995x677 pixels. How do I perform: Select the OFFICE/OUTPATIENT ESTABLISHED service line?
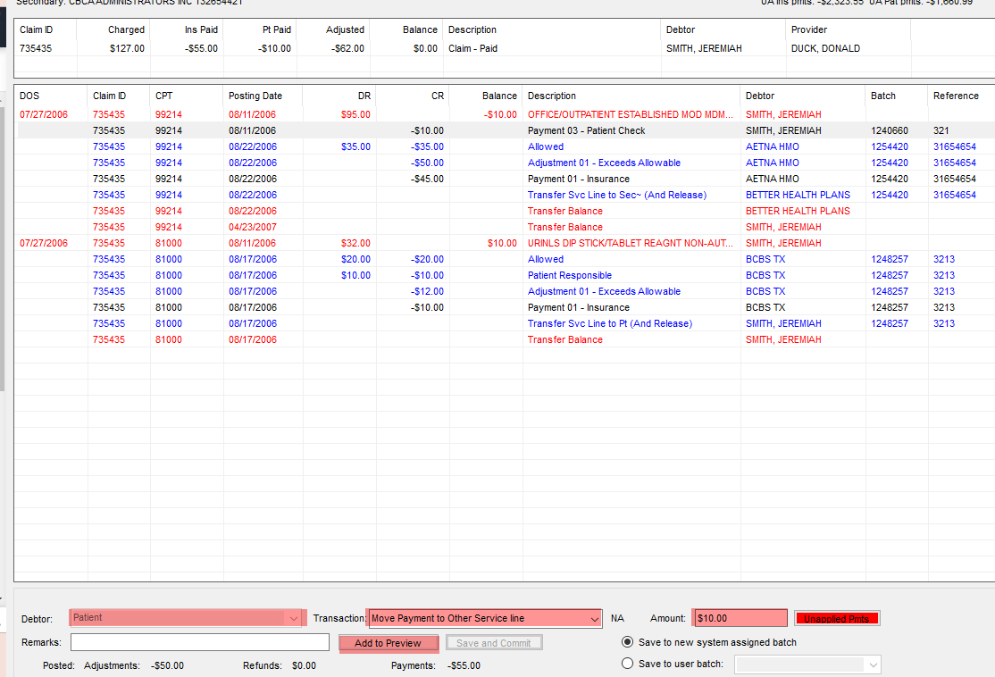505,114
